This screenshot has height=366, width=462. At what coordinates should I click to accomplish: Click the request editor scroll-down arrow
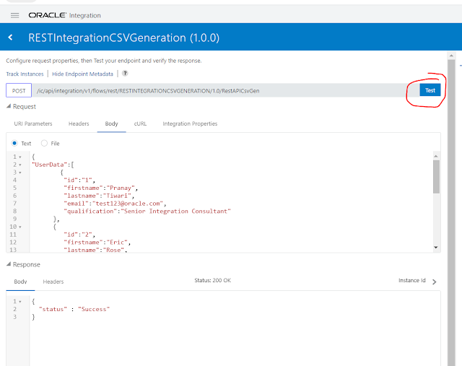[x=436, y=248]
